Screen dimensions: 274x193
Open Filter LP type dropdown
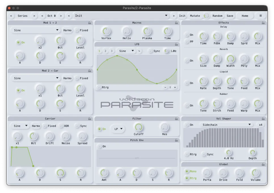click(118, 129)
